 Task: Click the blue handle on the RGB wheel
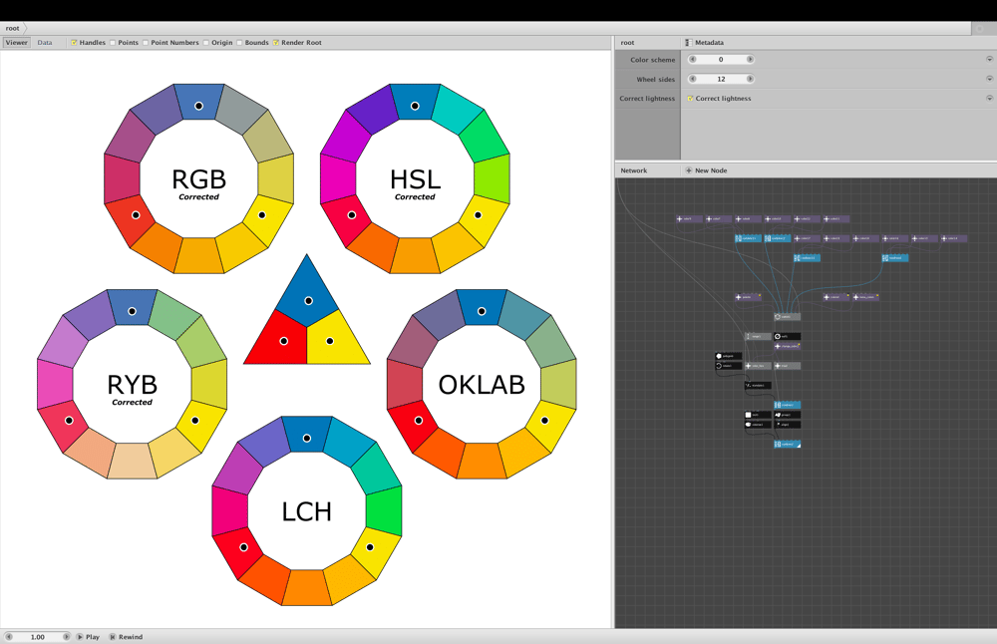point(199,106)
